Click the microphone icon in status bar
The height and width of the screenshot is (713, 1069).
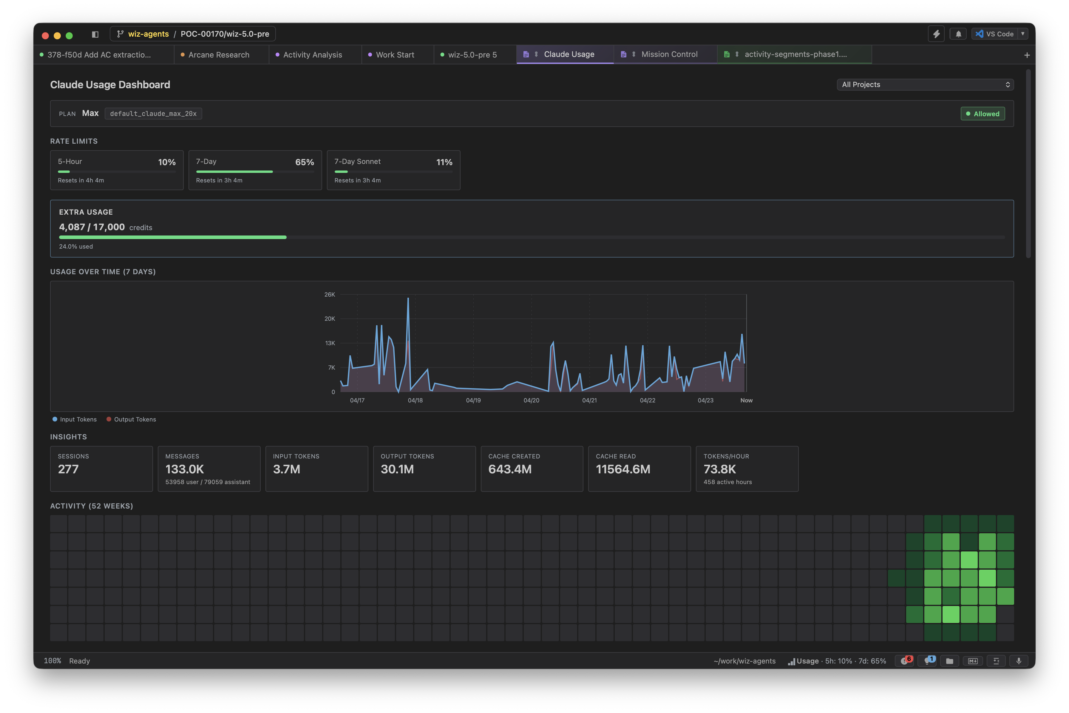click(1019, 661)
